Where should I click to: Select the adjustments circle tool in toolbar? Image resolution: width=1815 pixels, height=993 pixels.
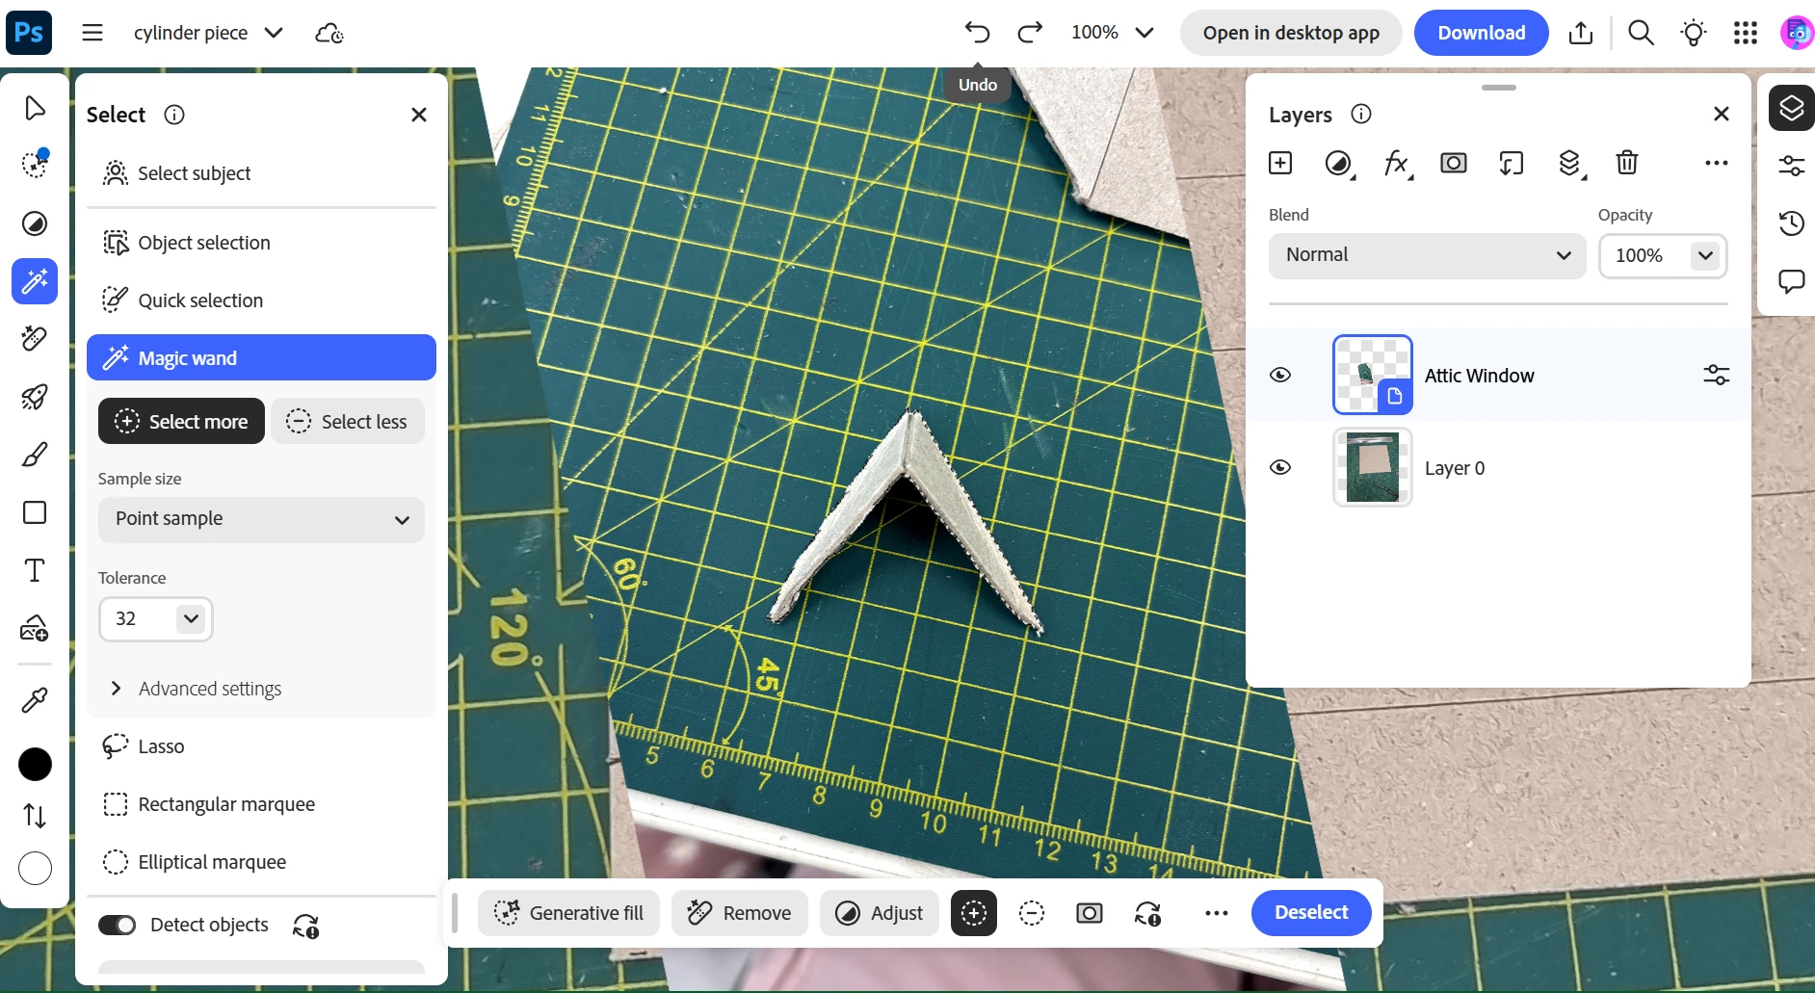(35, 223)
